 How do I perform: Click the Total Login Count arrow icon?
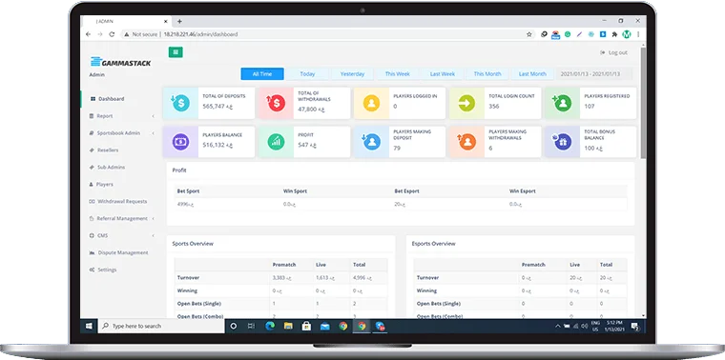click(467, 103)
